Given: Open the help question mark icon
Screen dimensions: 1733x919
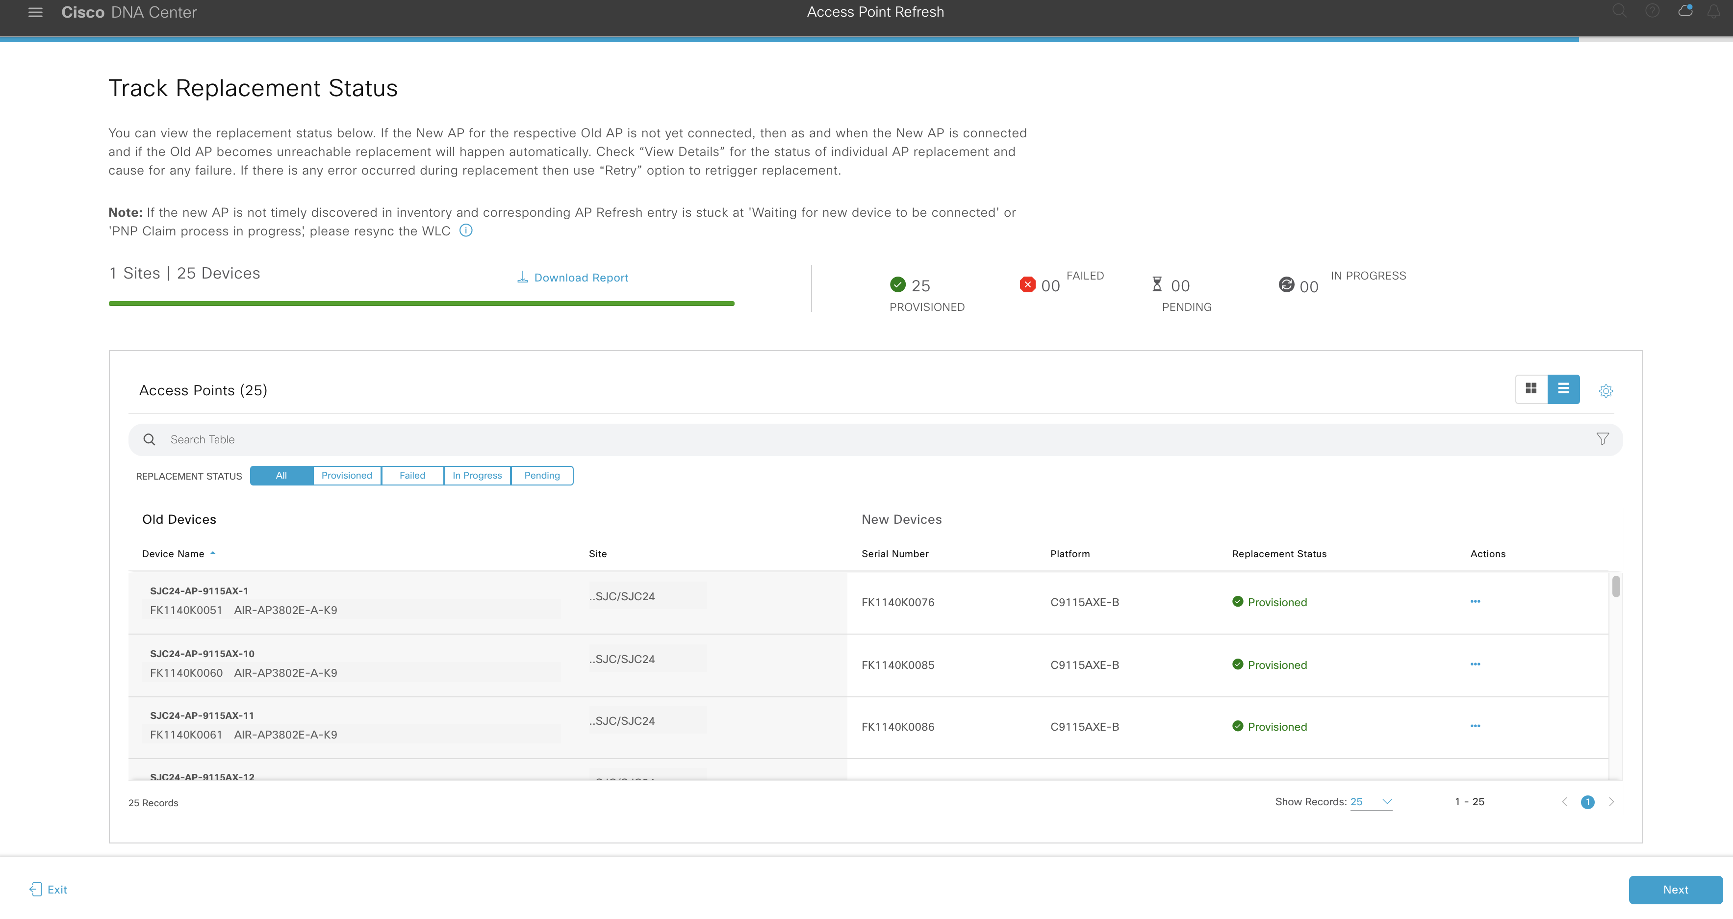Looking at the screenshot, I should point(1652,11).
